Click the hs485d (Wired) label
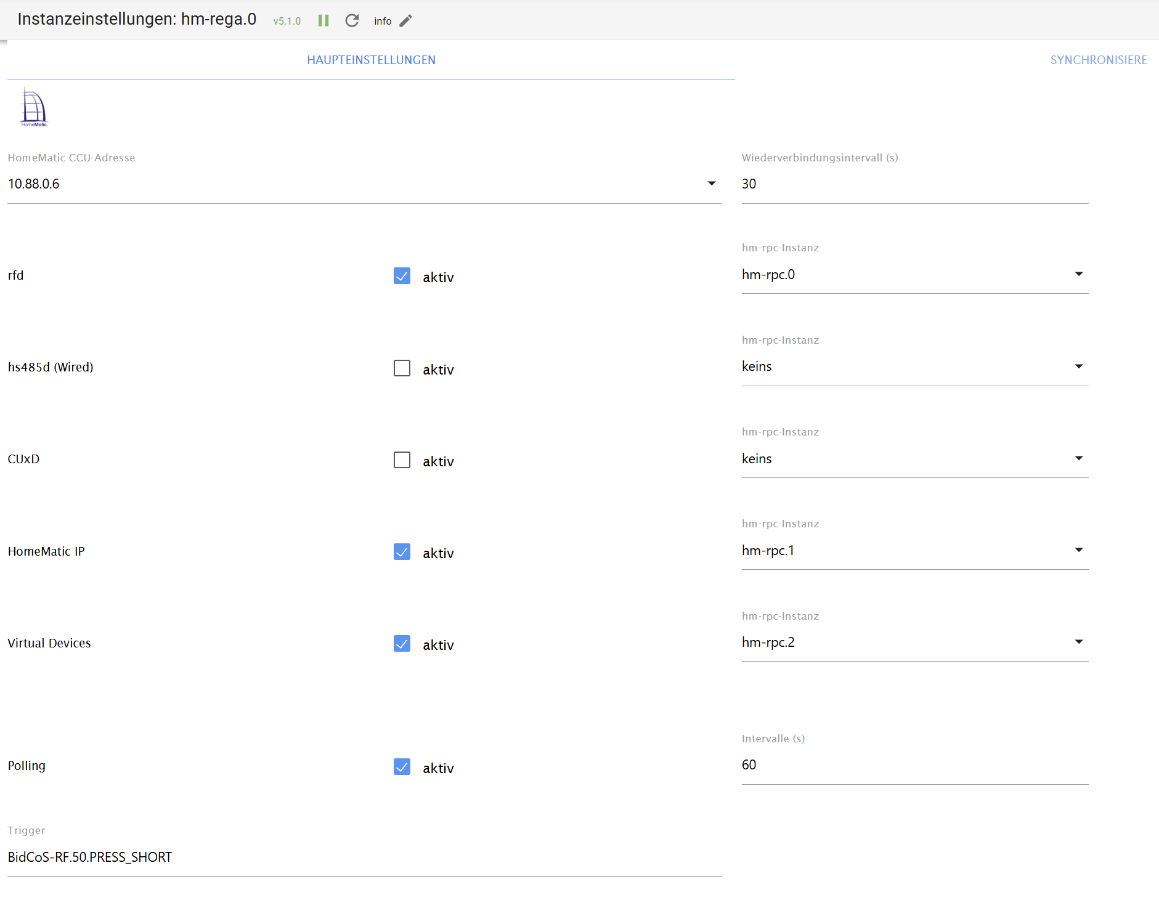The width and height of the screenshot is (1159, 916). coord(51,367)
